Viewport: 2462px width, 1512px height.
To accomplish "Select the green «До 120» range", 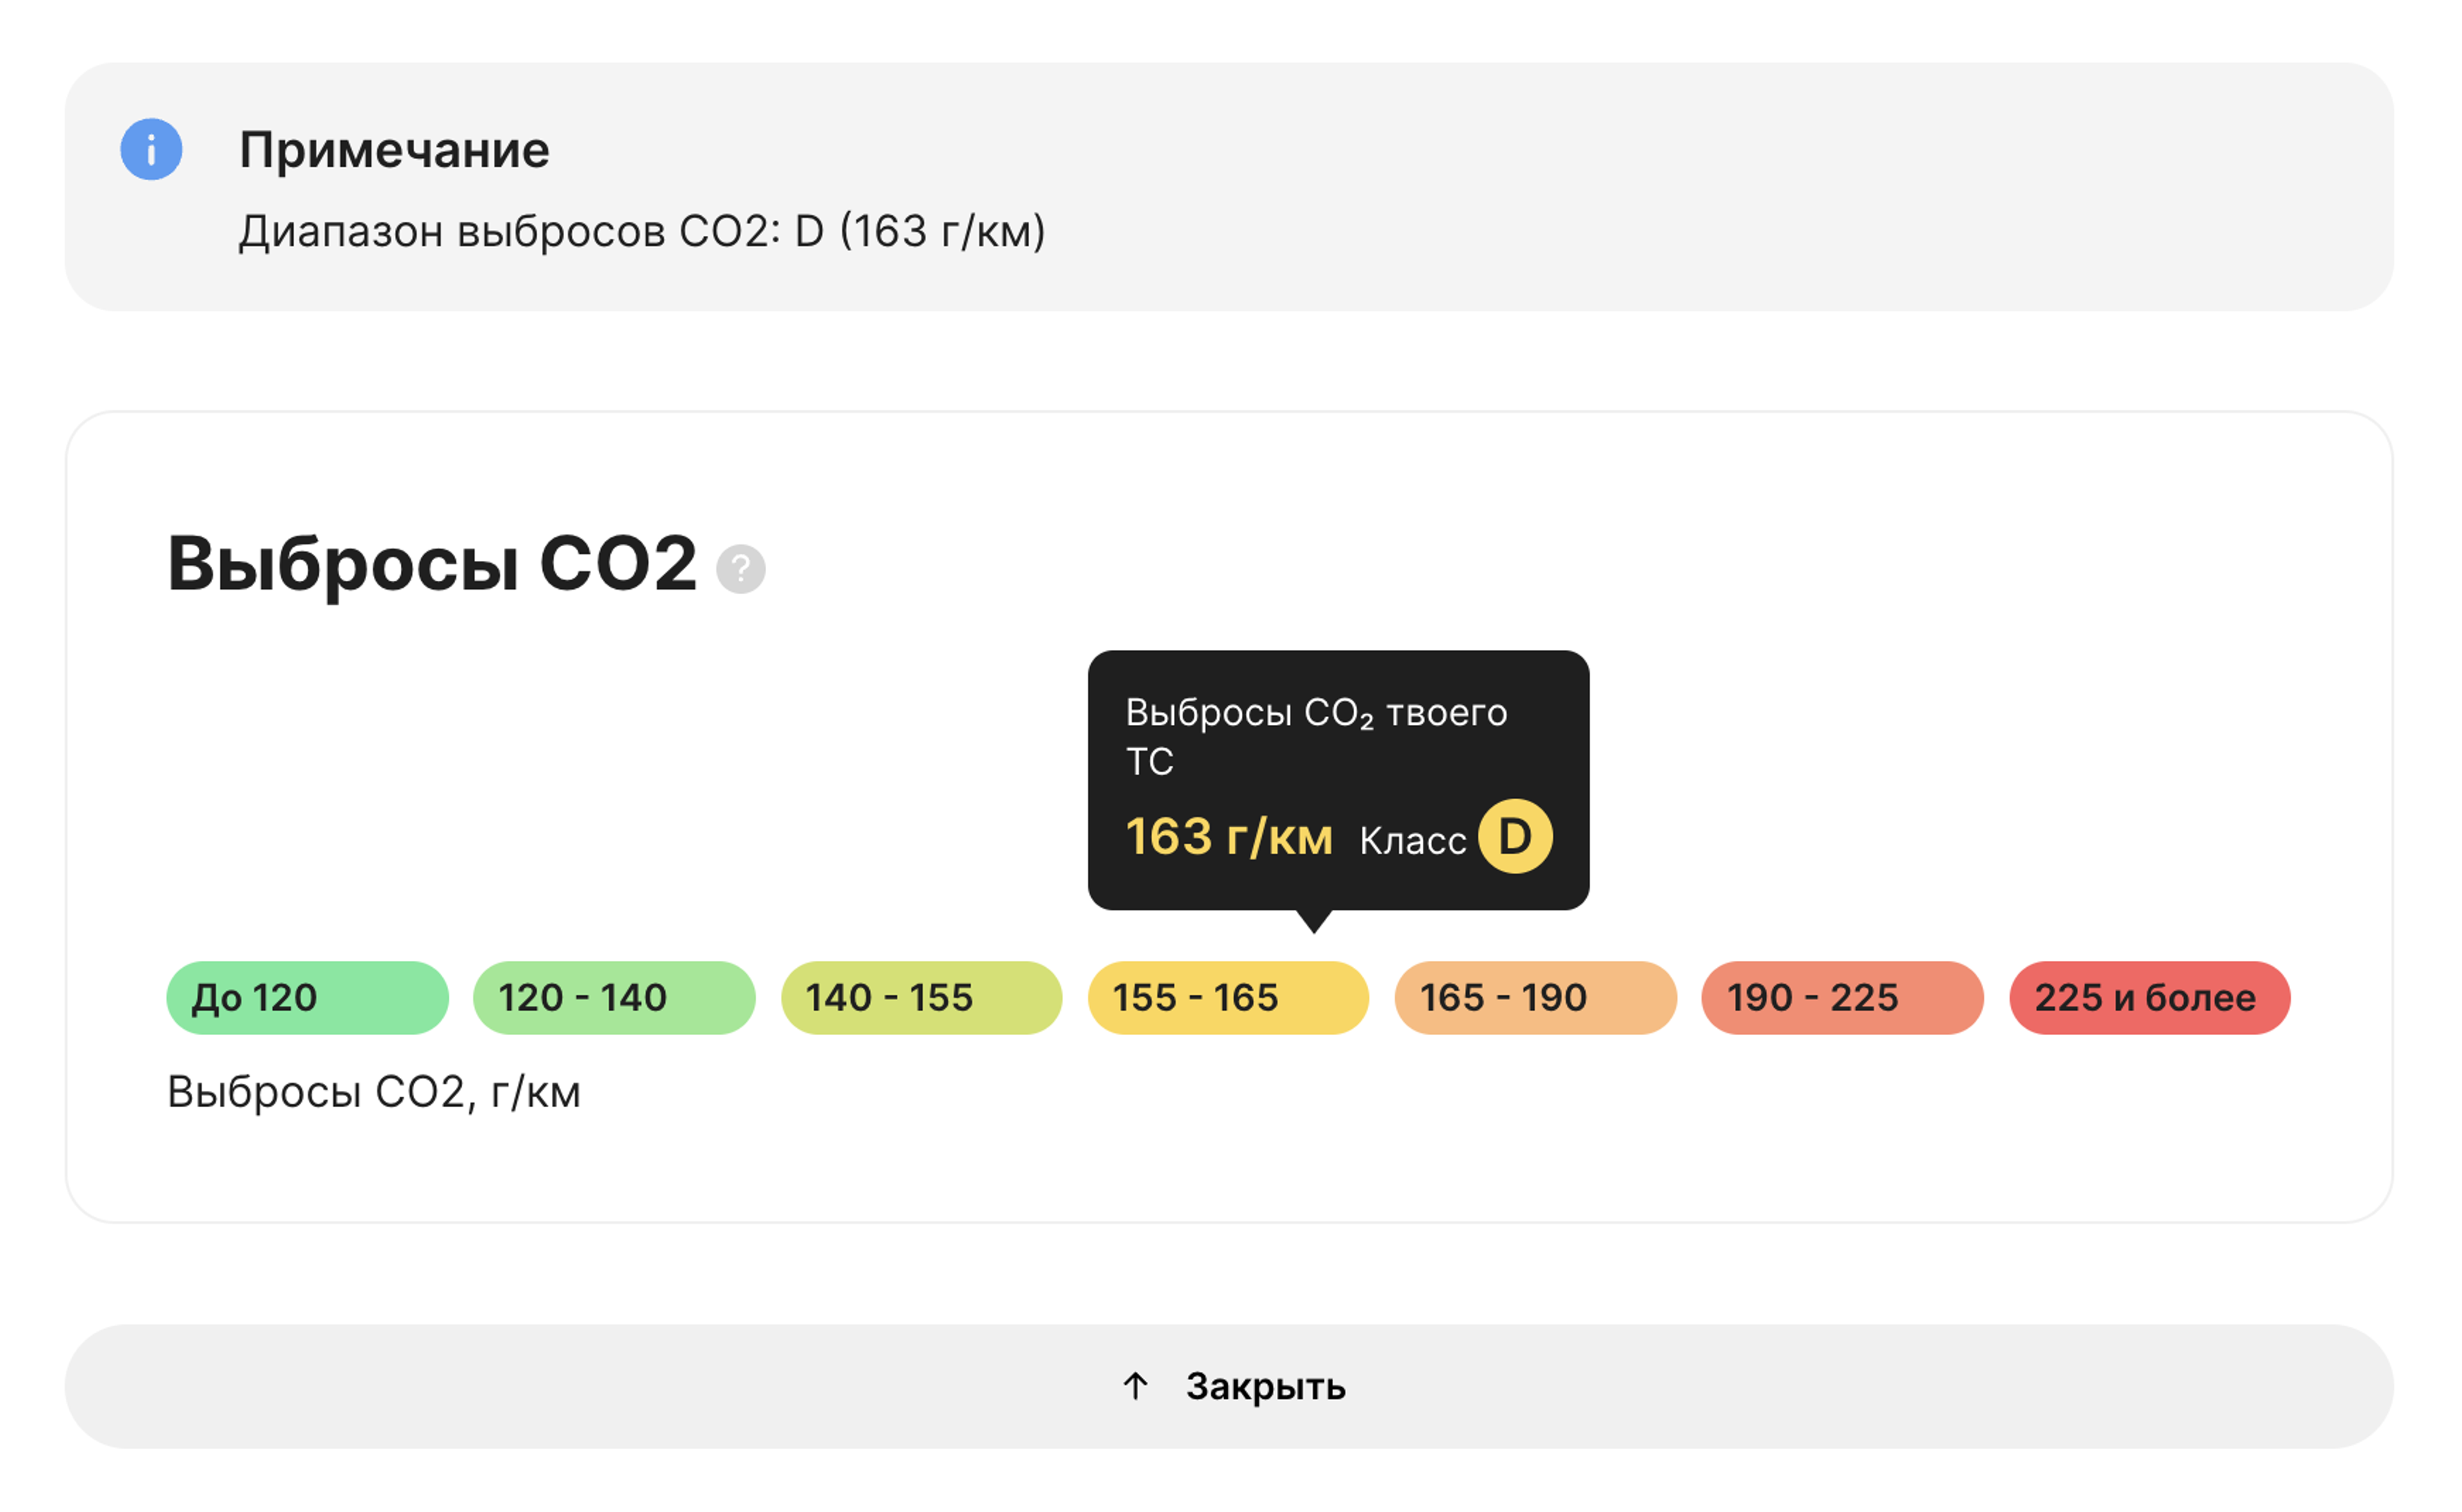I will tap(307, 998).
